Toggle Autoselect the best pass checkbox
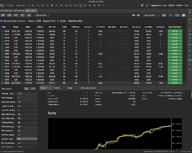Viewport: 192px width, 153px height. pos(1,21)
